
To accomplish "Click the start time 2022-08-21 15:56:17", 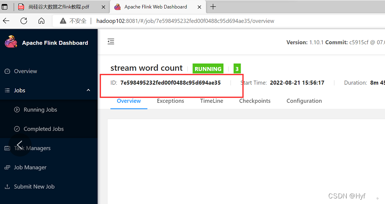I will pos(297,83).
